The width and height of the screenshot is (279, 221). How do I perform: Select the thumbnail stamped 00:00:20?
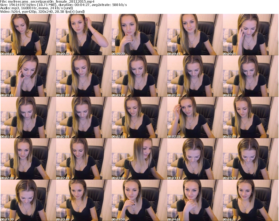pos(84,35)
